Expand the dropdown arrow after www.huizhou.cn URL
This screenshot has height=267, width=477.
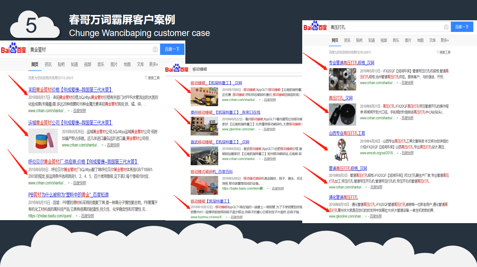click(x=227, y=217)
